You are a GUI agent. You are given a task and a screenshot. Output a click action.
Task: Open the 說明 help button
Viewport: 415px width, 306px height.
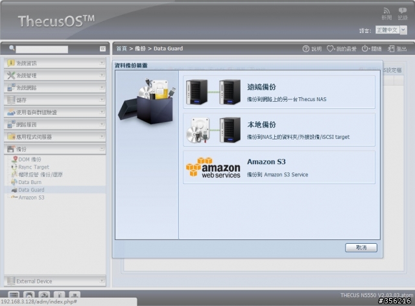tap(312, 49)
